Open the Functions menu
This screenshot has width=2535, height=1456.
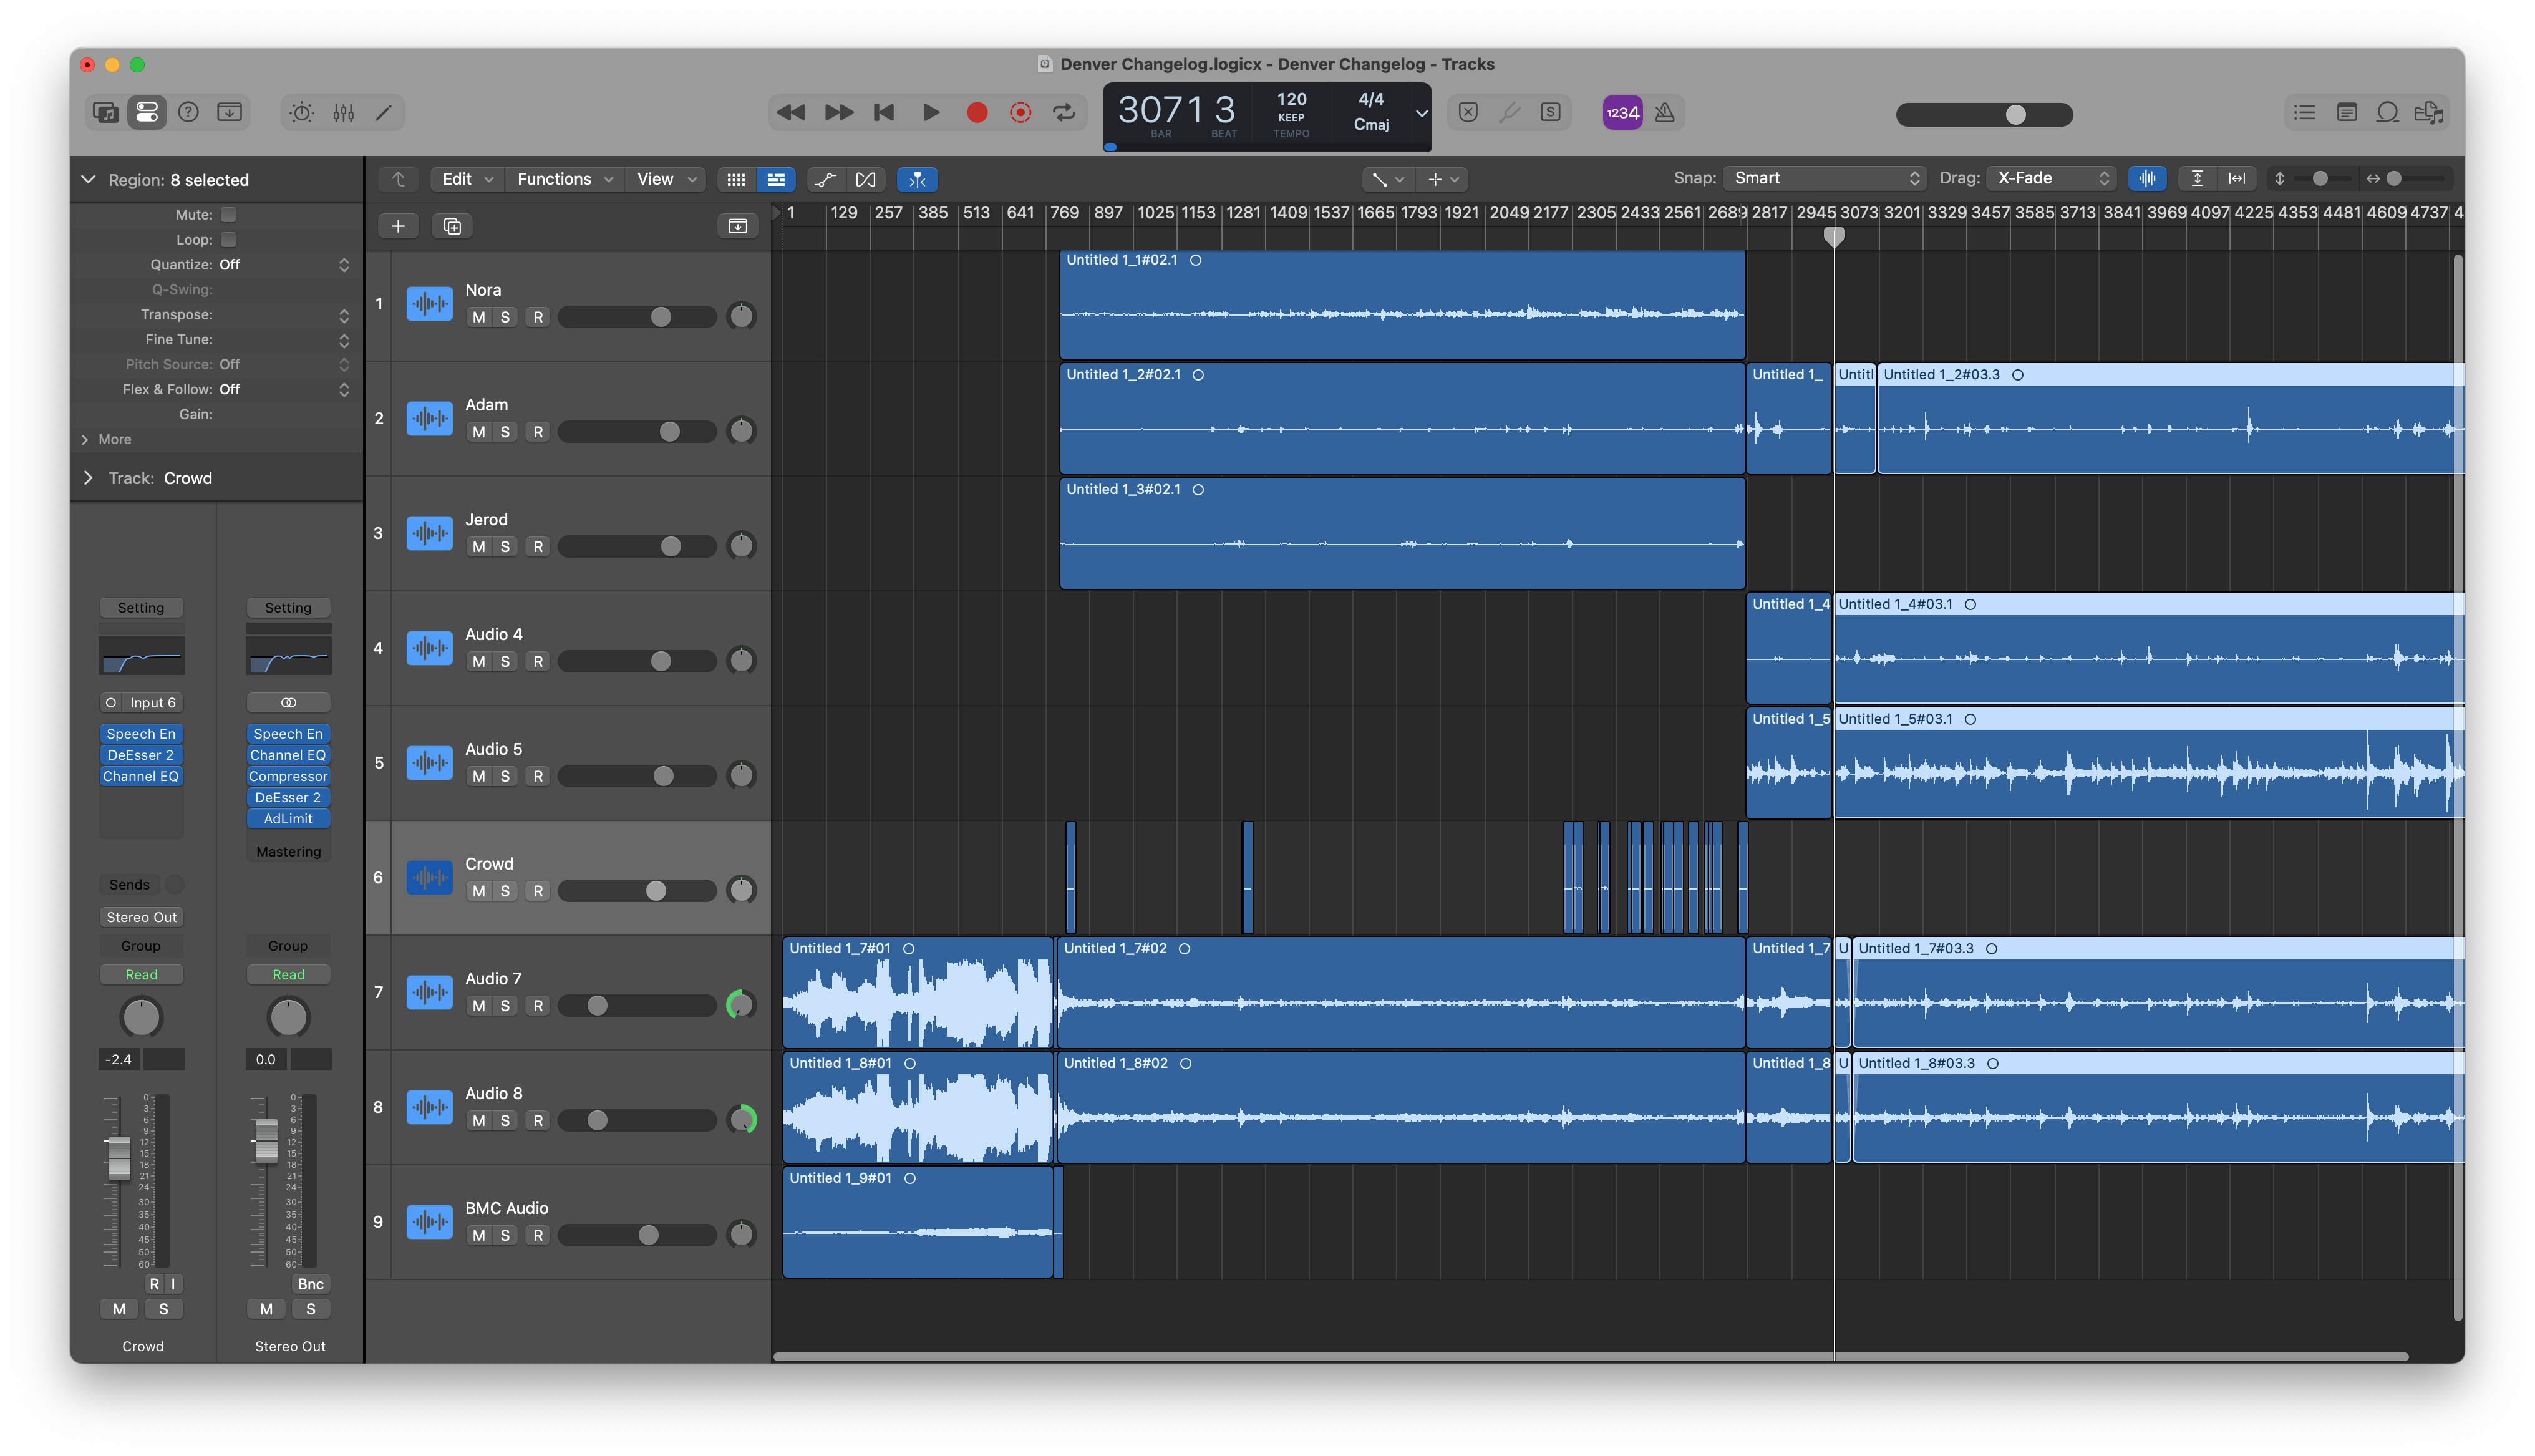click(x=564, y=179)
